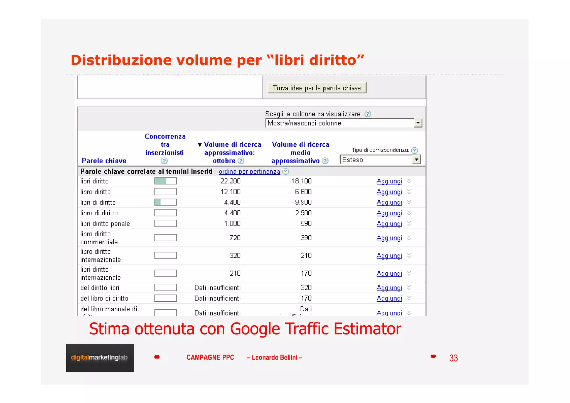Click competition bar for libri diritto
The width and height of the screenshot is (570, 403).
pyautogui.click(x=165, y=181)
